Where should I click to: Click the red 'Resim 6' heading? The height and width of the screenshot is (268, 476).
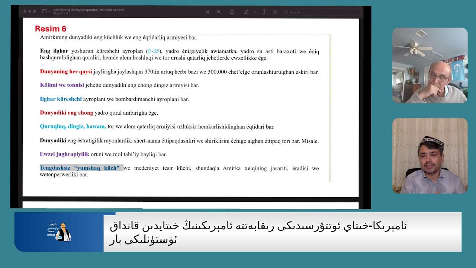(x=51, y=29)
